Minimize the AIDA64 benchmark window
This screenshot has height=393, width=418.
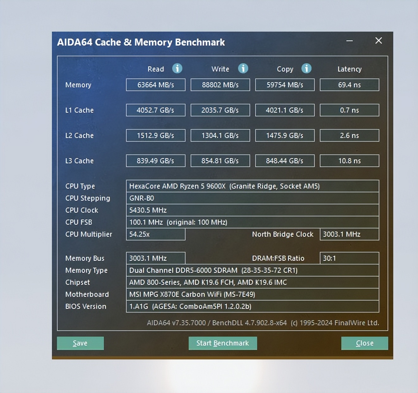coord(350,41)
